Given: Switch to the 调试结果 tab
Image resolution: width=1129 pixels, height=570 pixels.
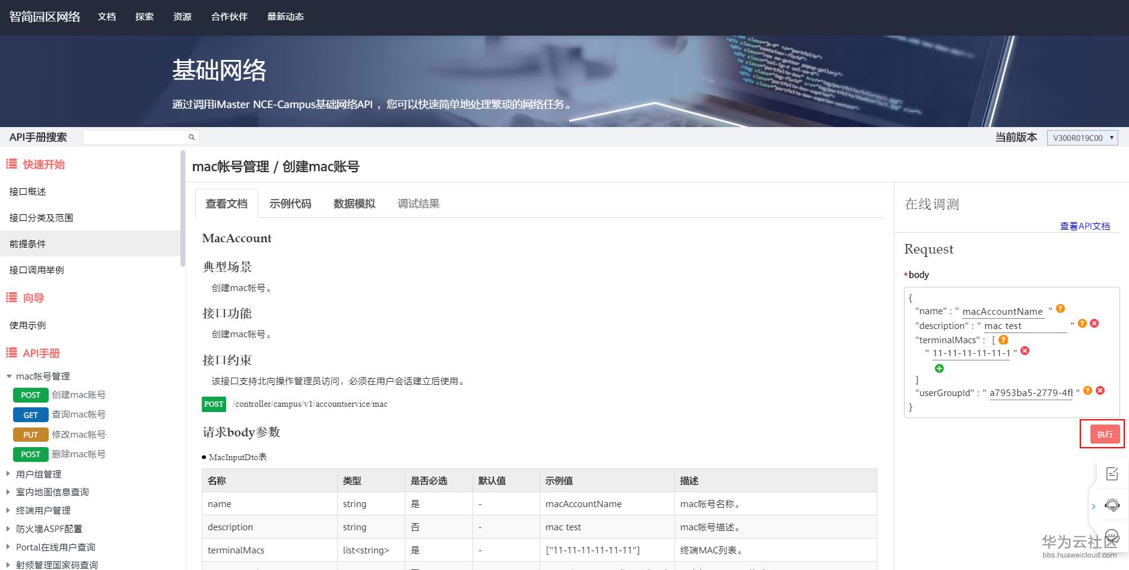Looking at the screenshot, I should [418, 204].
